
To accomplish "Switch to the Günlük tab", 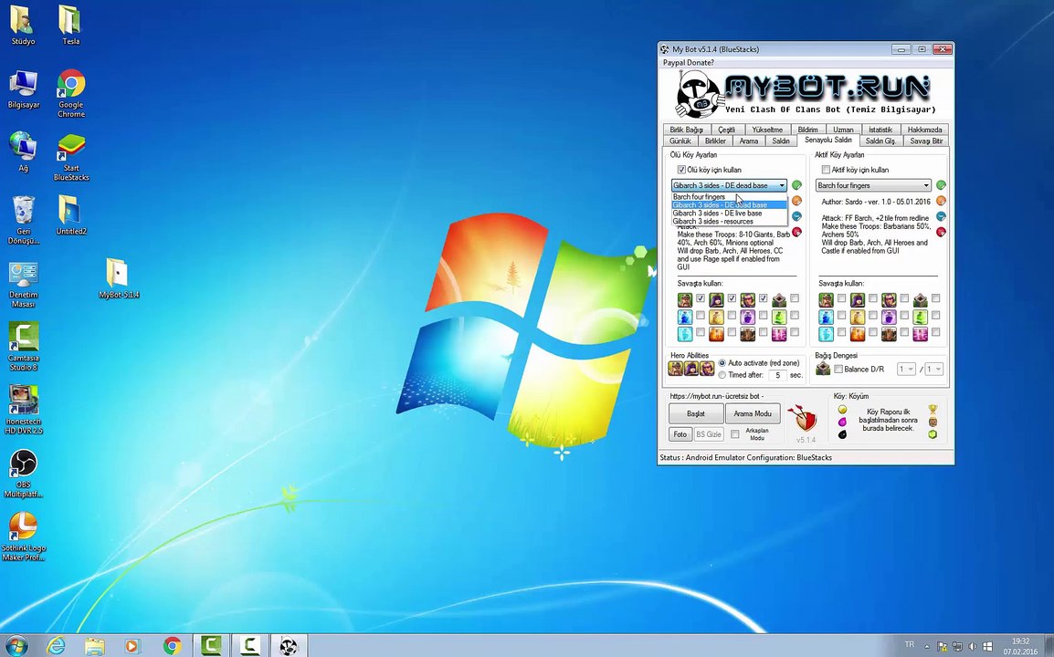I will coord(680,141).
